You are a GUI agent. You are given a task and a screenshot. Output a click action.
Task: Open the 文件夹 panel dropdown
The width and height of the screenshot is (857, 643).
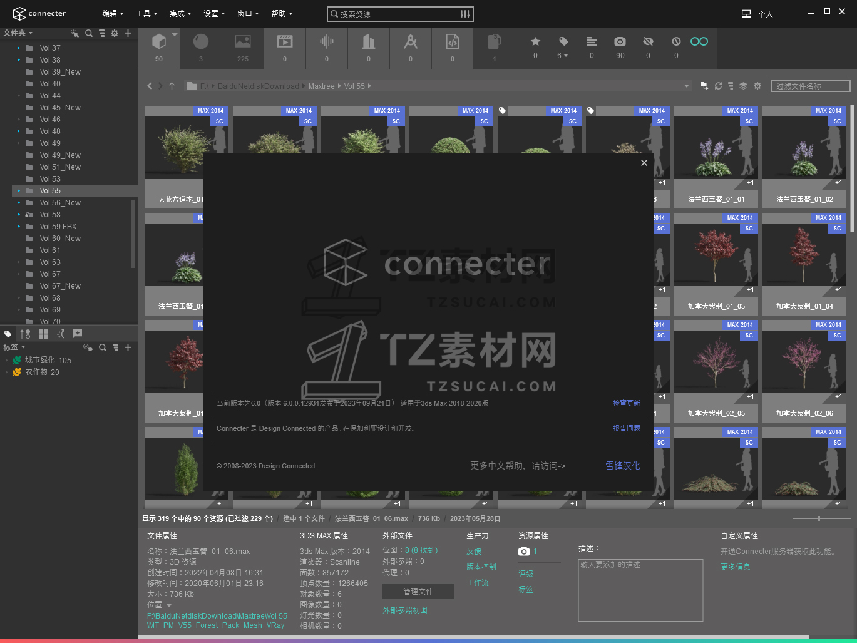pyautogui.click(x=18, y=33)
